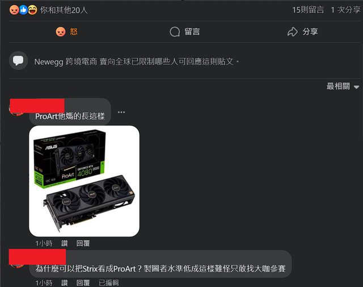Click the angry reaction emoji icon
This screenshot has height=287, width=363.
tap(14, 10)
